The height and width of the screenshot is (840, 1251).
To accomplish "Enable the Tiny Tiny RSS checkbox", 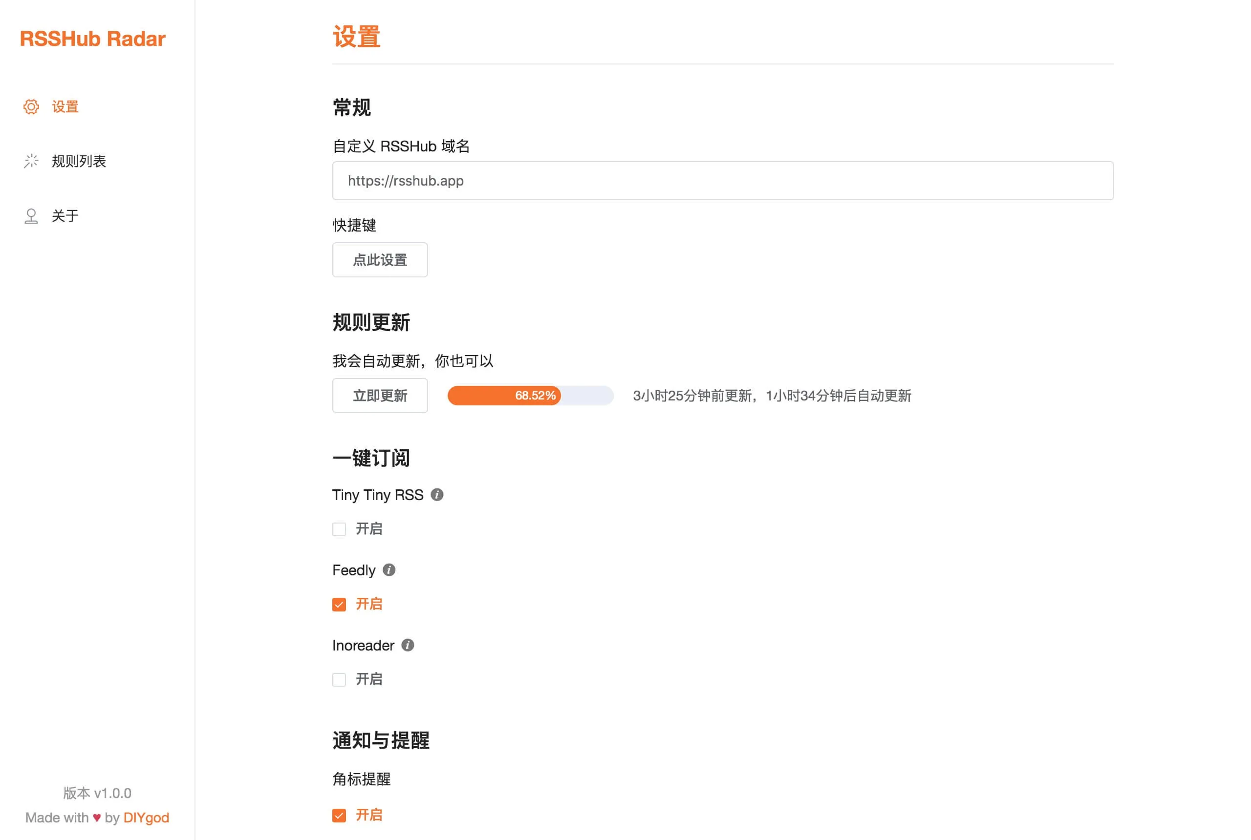I will (339, 529).
